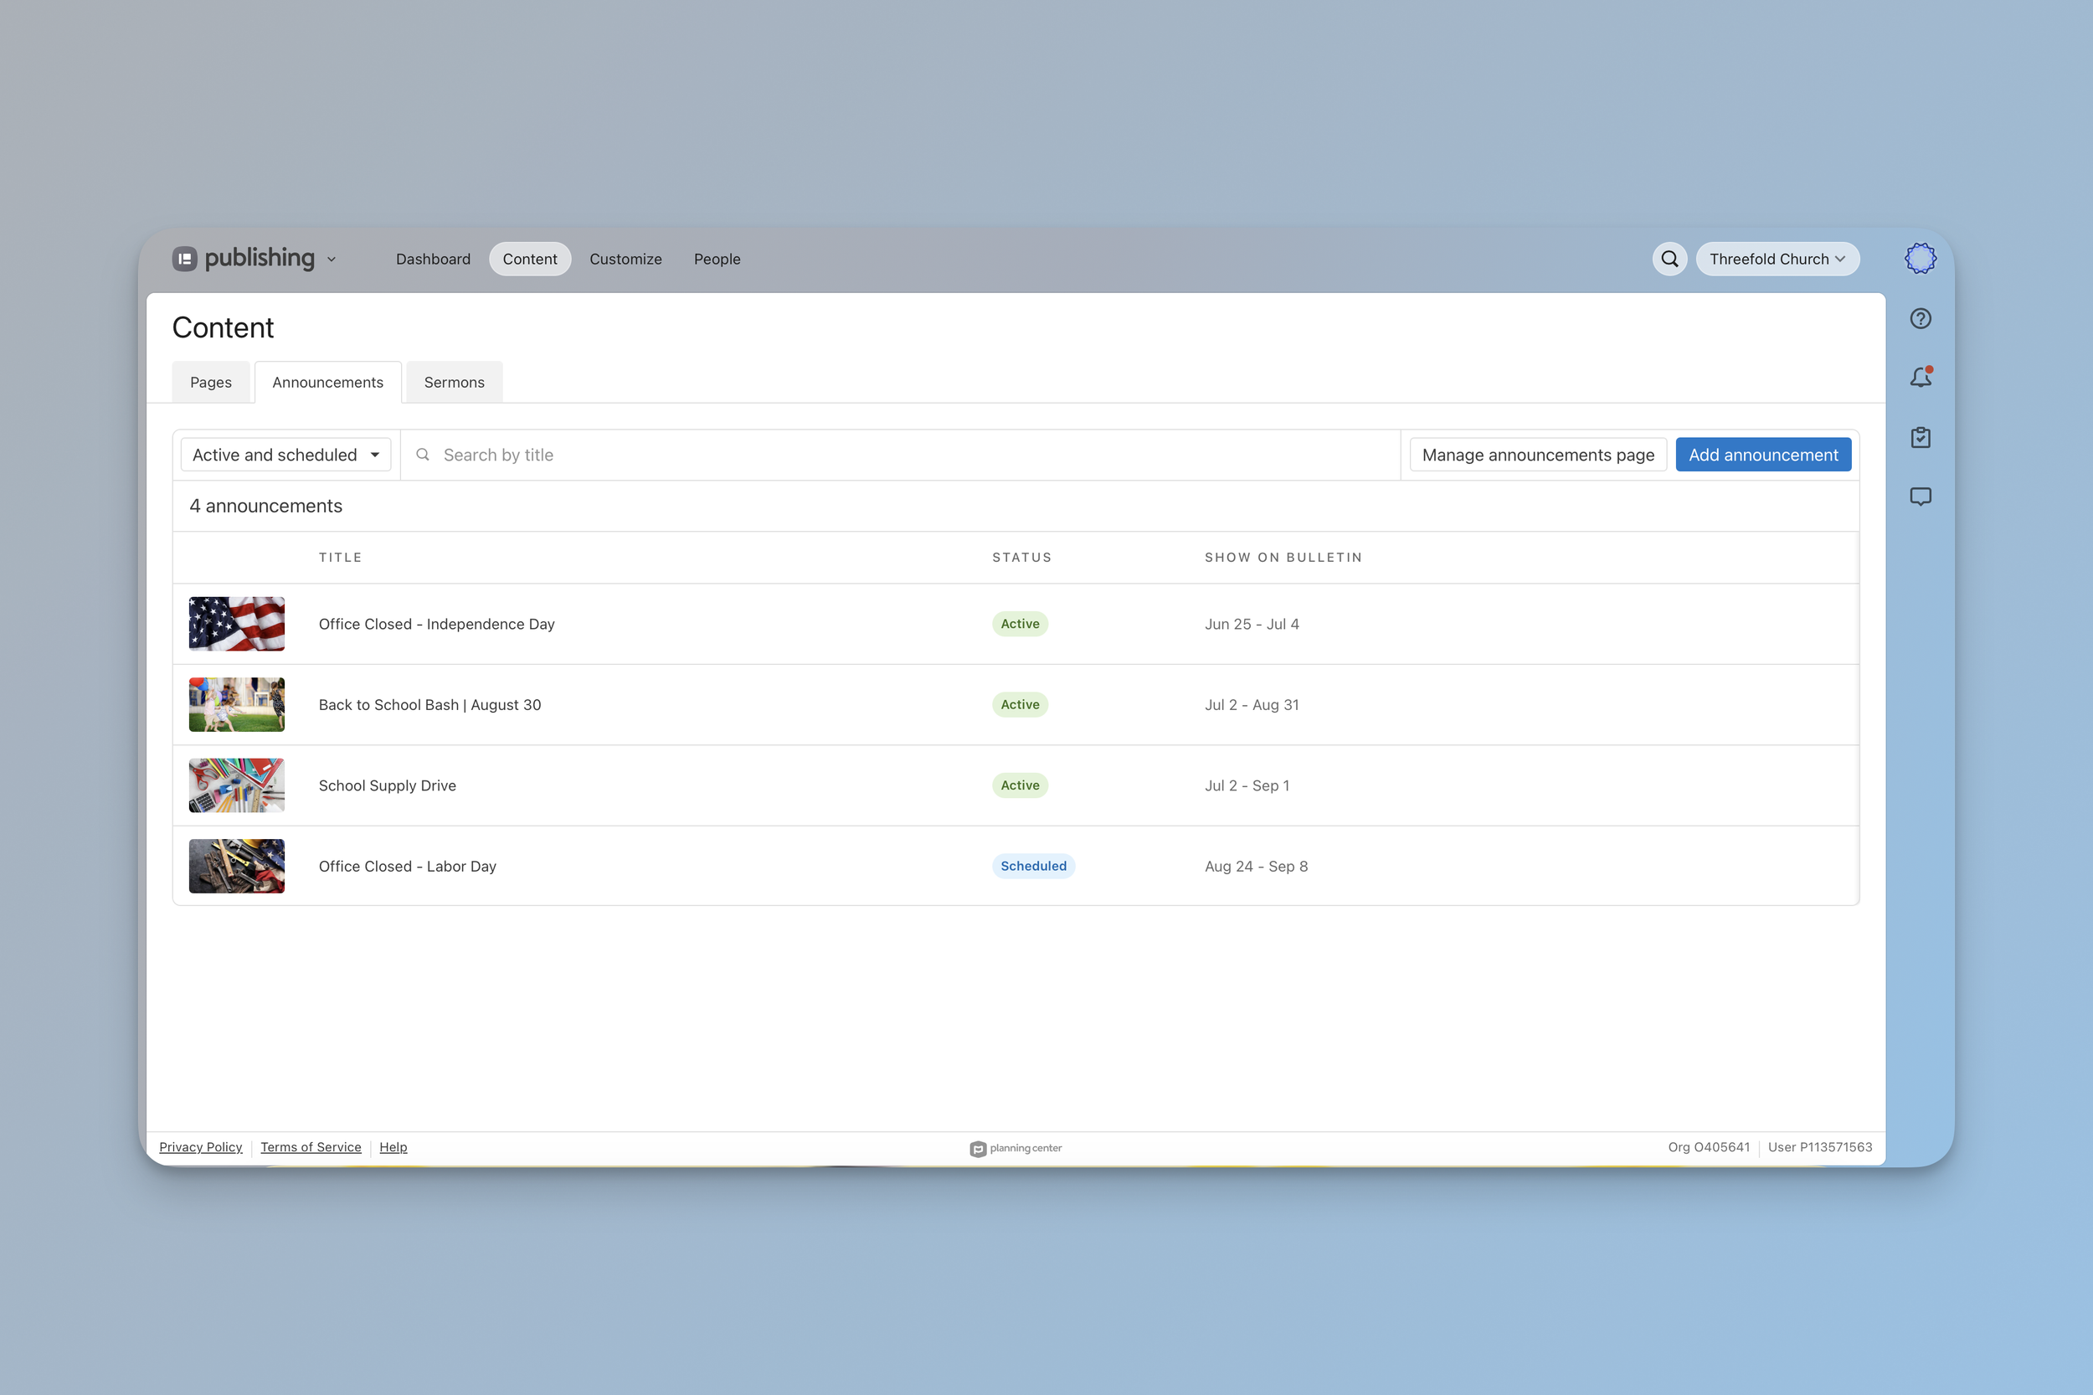Click the Add announcement button

tap(1763, 455)
